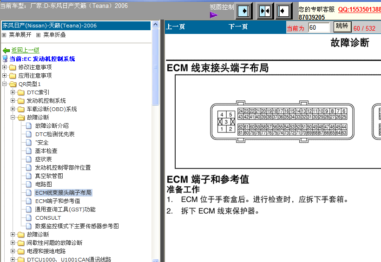381x262 pixels.
Task: Click the green back arrow icon
Action: click(x=6, y=51)
